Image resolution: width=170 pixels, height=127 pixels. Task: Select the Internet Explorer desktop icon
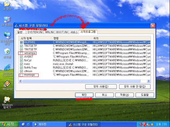[x=7, y=70]
